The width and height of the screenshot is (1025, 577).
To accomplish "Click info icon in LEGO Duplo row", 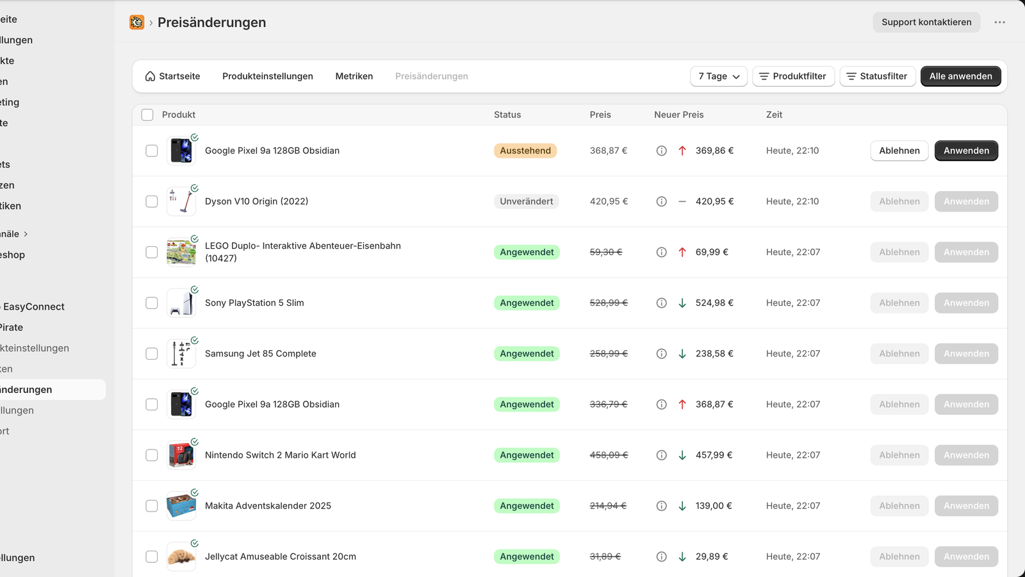I will pos(662,252).
